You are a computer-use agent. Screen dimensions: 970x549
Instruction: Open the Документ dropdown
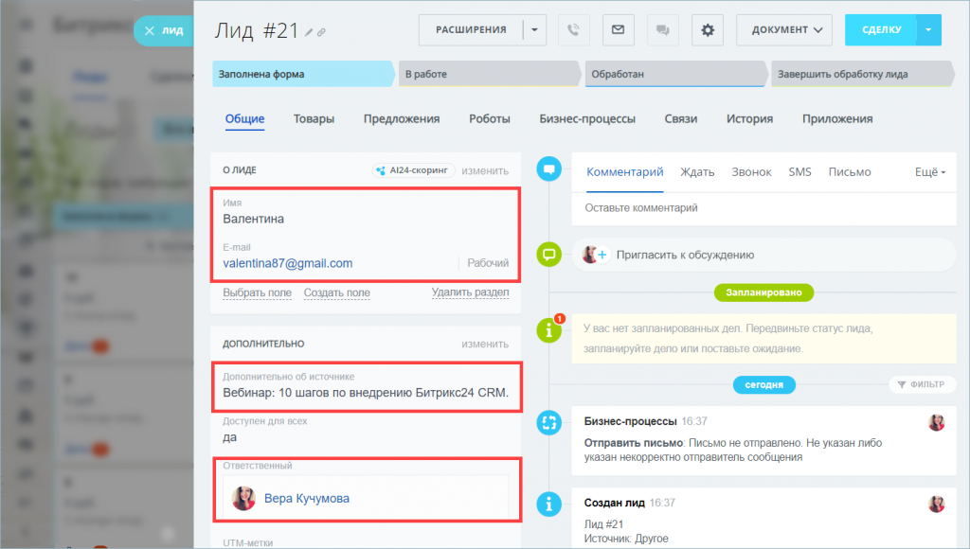(784, 30)
